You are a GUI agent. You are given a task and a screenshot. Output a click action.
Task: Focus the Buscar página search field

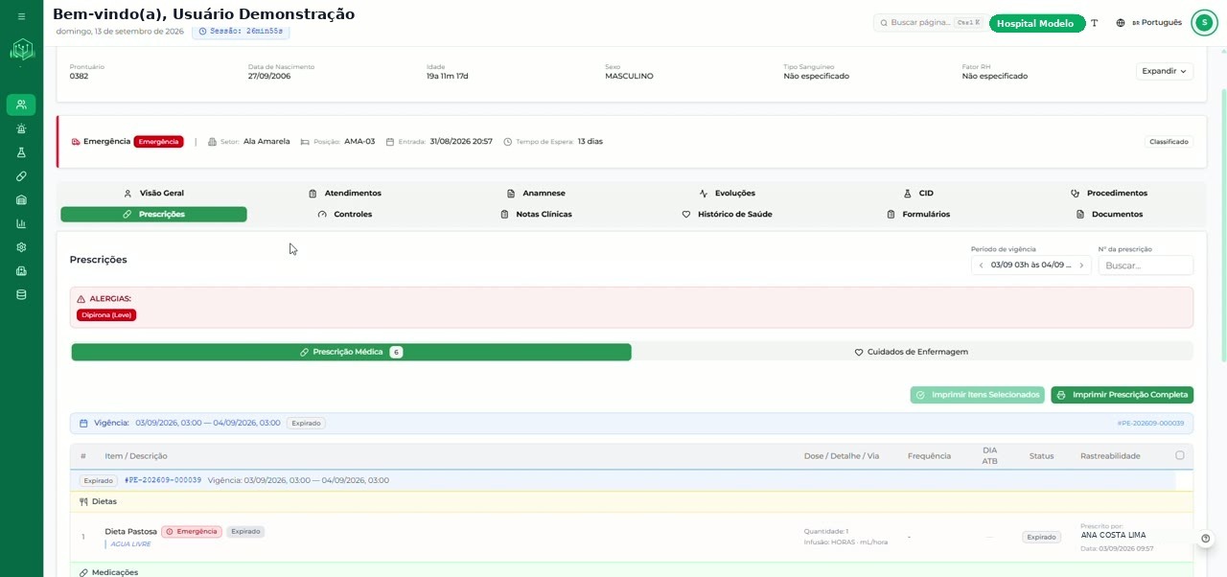point(929,22)
